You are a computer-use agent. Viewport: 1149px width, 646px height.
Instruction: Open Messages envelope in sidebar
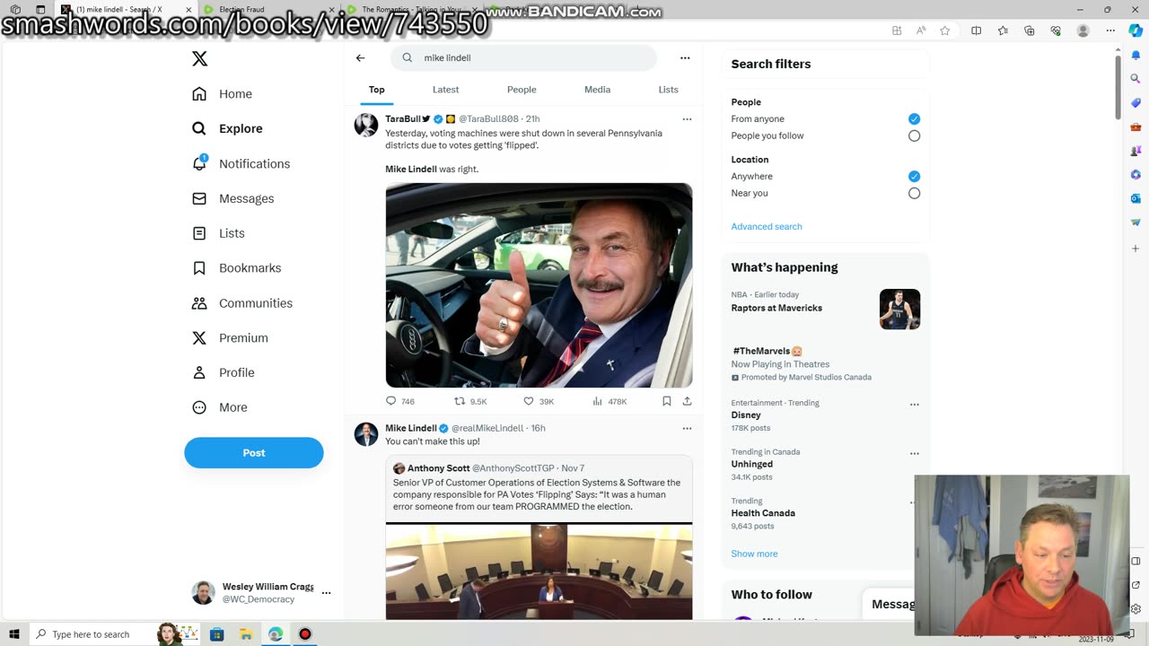coord(233,198)
